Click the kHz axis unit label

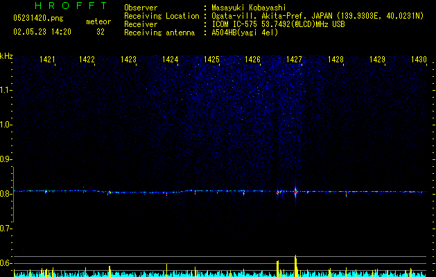coord(6,56)
